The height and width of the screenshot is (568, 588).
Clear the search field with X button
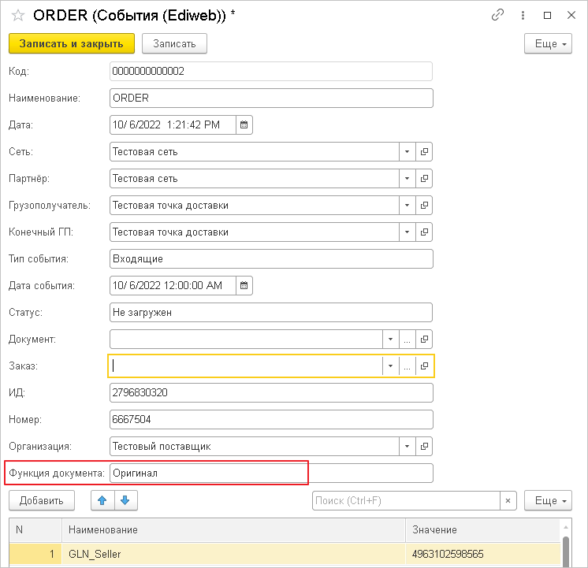point(510,500)
